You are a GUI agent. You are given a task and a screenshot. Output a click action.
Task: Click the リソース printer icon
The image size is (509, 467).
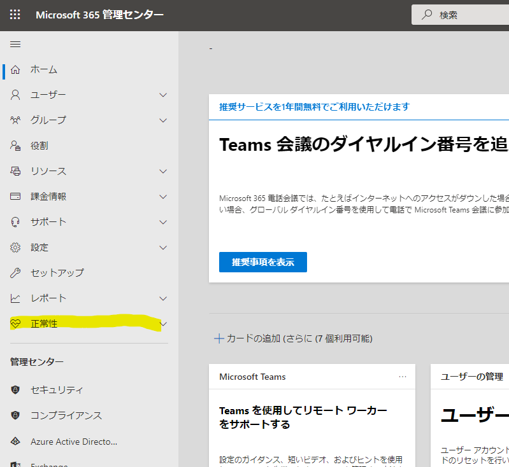[15, 171]
